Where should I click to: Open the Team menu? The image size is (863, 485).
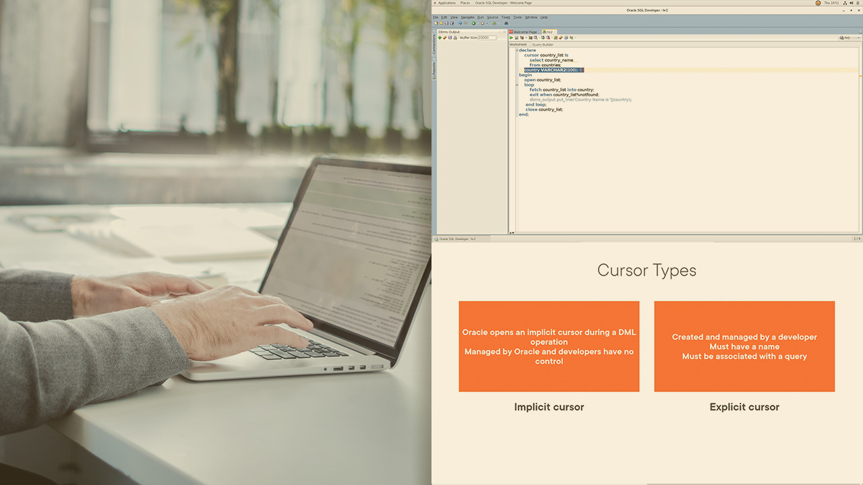click(506, 18)
